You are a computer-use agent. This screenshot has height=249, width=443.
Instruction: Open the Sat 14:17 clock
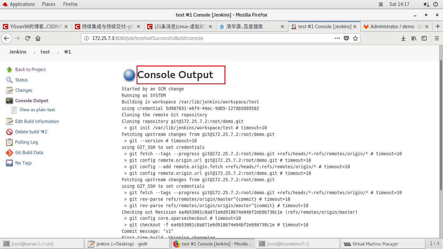[x=399, y=4]
